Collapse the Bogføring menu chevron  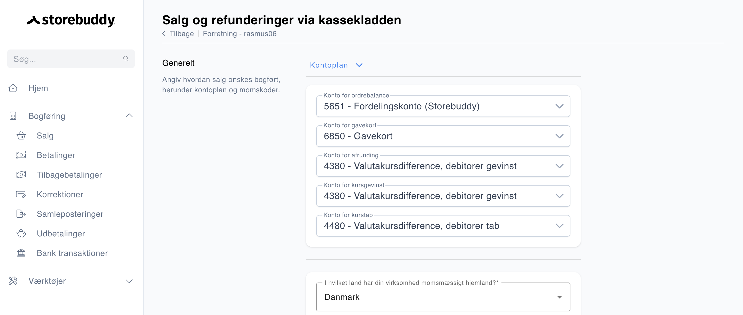129,116
